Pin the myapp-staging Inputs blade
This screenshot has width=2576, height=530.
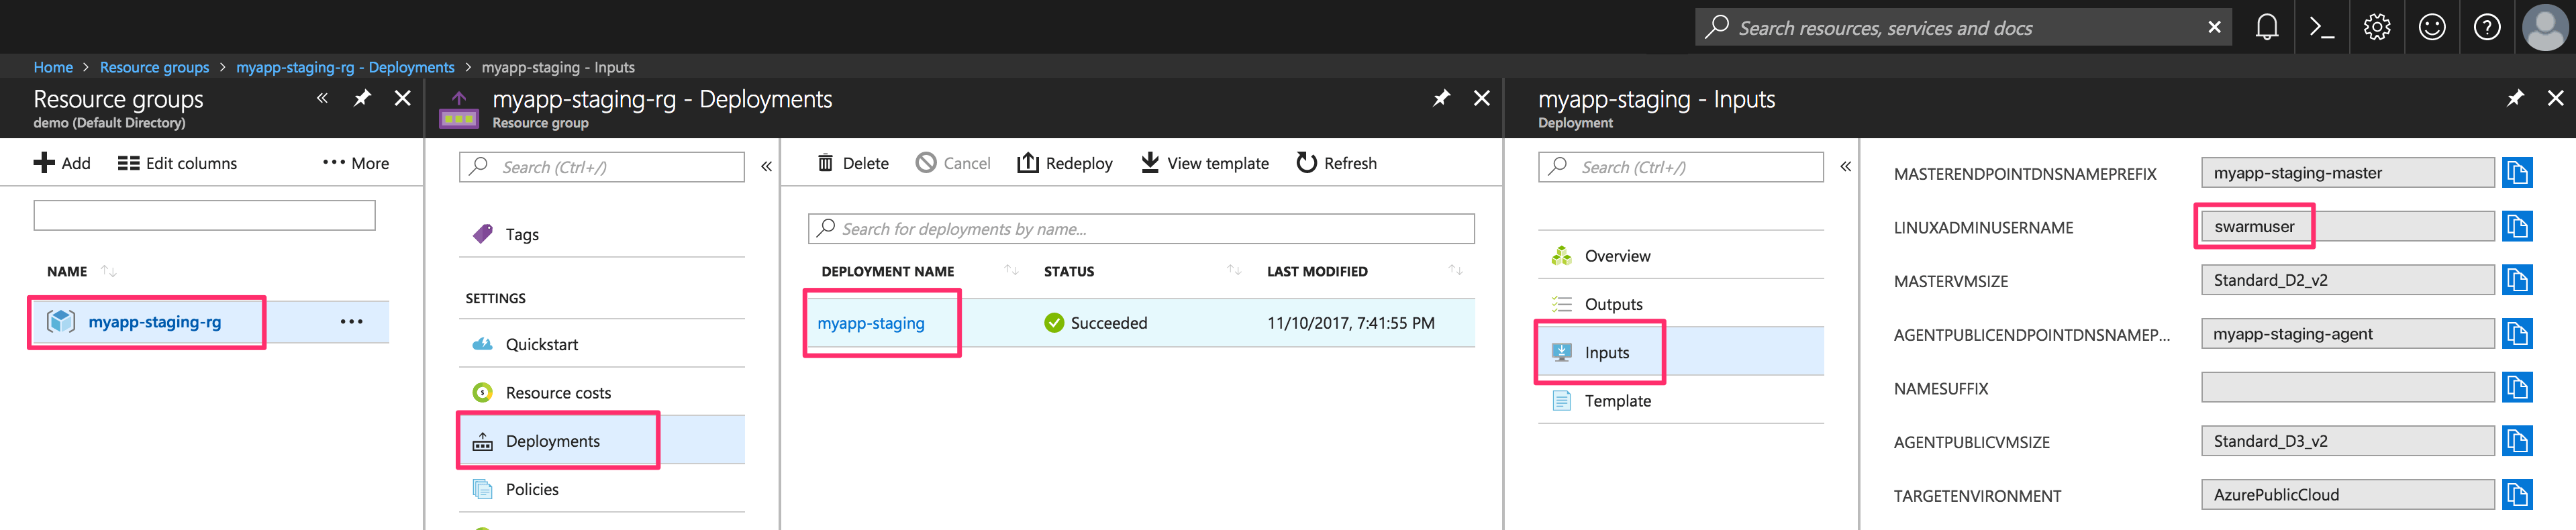[2515, 98]
